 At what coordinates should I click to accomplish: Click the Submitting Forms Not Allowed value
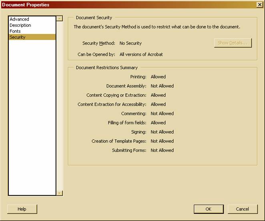[x=162, y=151]
